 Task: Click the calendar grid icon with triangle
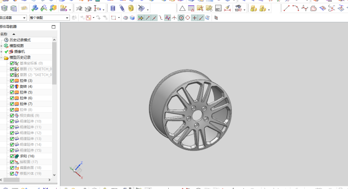tap(191, 8)
